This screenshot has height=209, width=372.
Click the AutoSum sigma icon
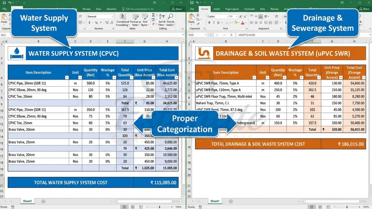(x=153, y=15)
